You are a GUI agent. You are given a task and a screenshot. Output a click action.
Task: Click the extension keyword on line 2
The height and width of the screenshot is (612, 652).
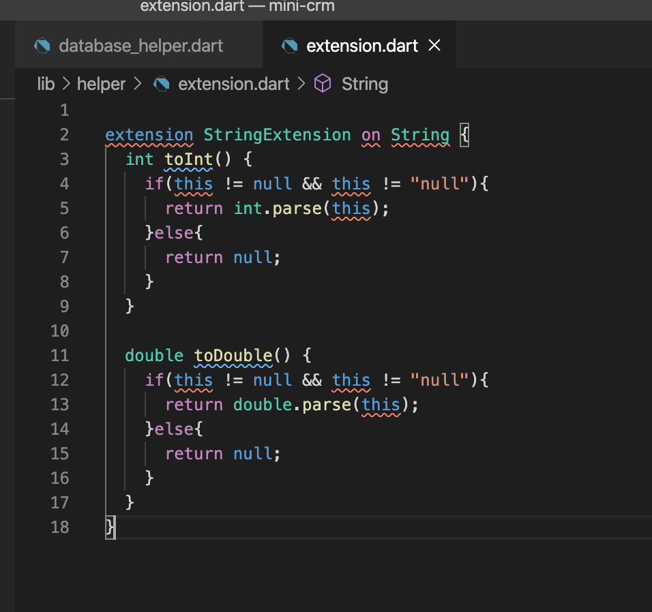pyautogui.click(x=149, y=135)
